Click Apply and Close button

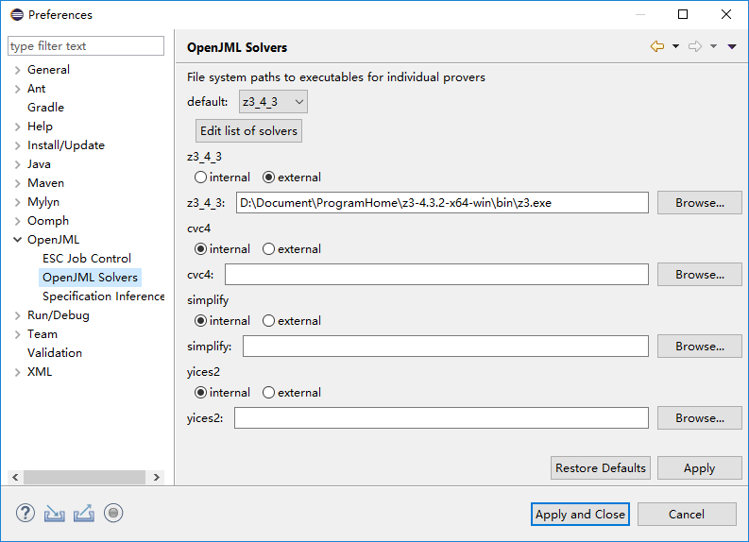click(580, 515)
